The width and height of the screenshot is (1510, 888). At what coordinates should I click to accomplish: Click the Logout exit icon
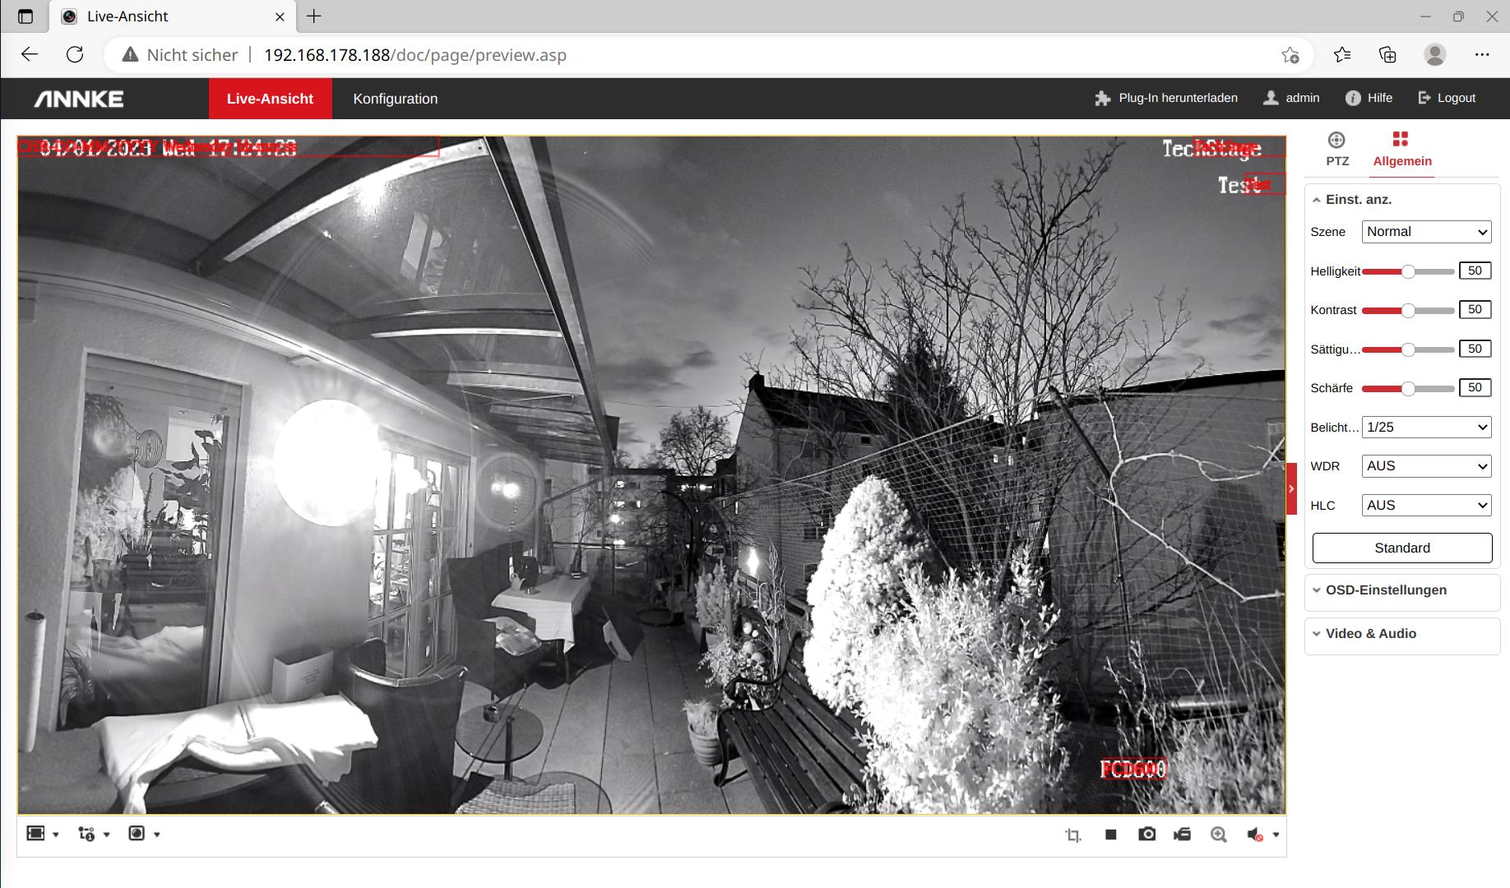pos(1424,98)
